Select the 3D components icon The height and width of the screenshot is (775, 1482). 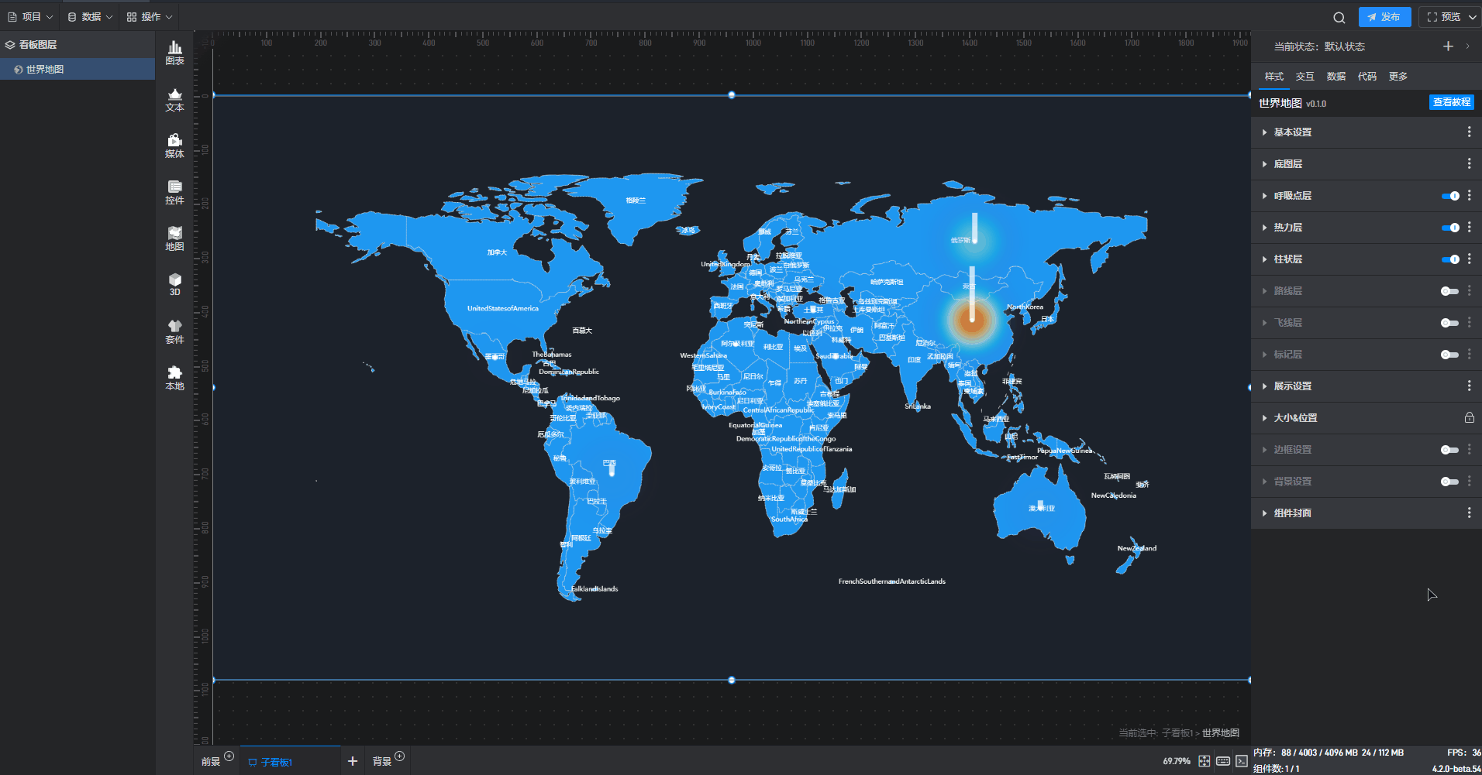click(x=174, y=284)
